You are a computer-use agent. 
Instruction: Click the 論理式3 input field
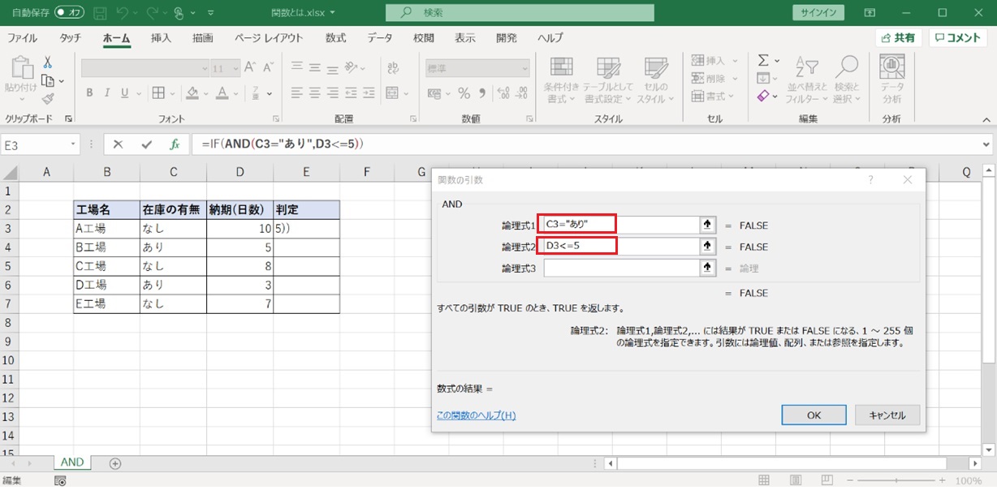tap(621, 268)
